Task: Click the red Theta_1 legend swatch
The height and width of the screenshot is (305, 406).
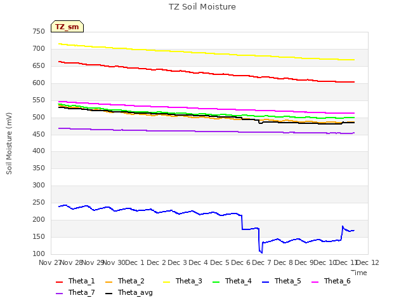Action: coord(59,281)
